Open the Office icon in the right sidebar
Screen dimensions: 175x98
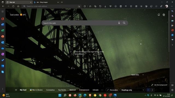[x=172, y=30]
